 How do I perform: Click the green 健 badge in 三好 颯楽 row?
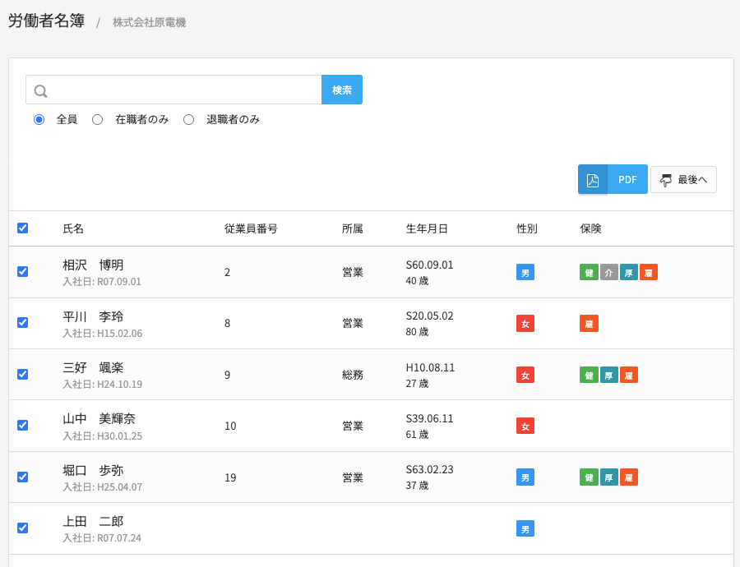click(589, 376)
